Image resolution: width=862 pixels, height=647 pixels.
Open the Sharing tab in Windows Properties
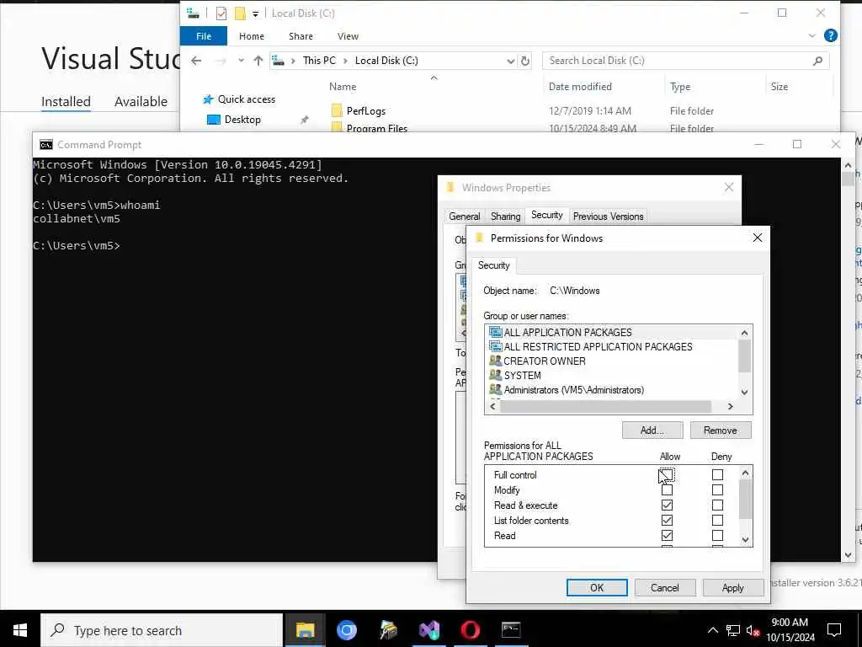coord(505,217)
